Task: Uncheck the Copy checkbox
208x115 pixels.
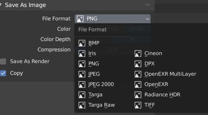Action: pyautogui.click(x=3, y=73)
